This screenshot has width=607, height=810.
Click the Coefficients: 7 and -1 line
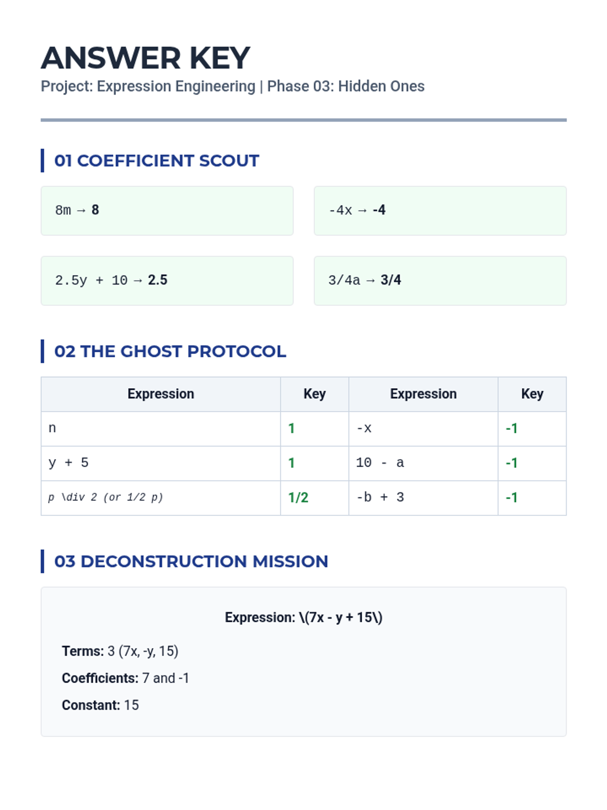[125, 678]
